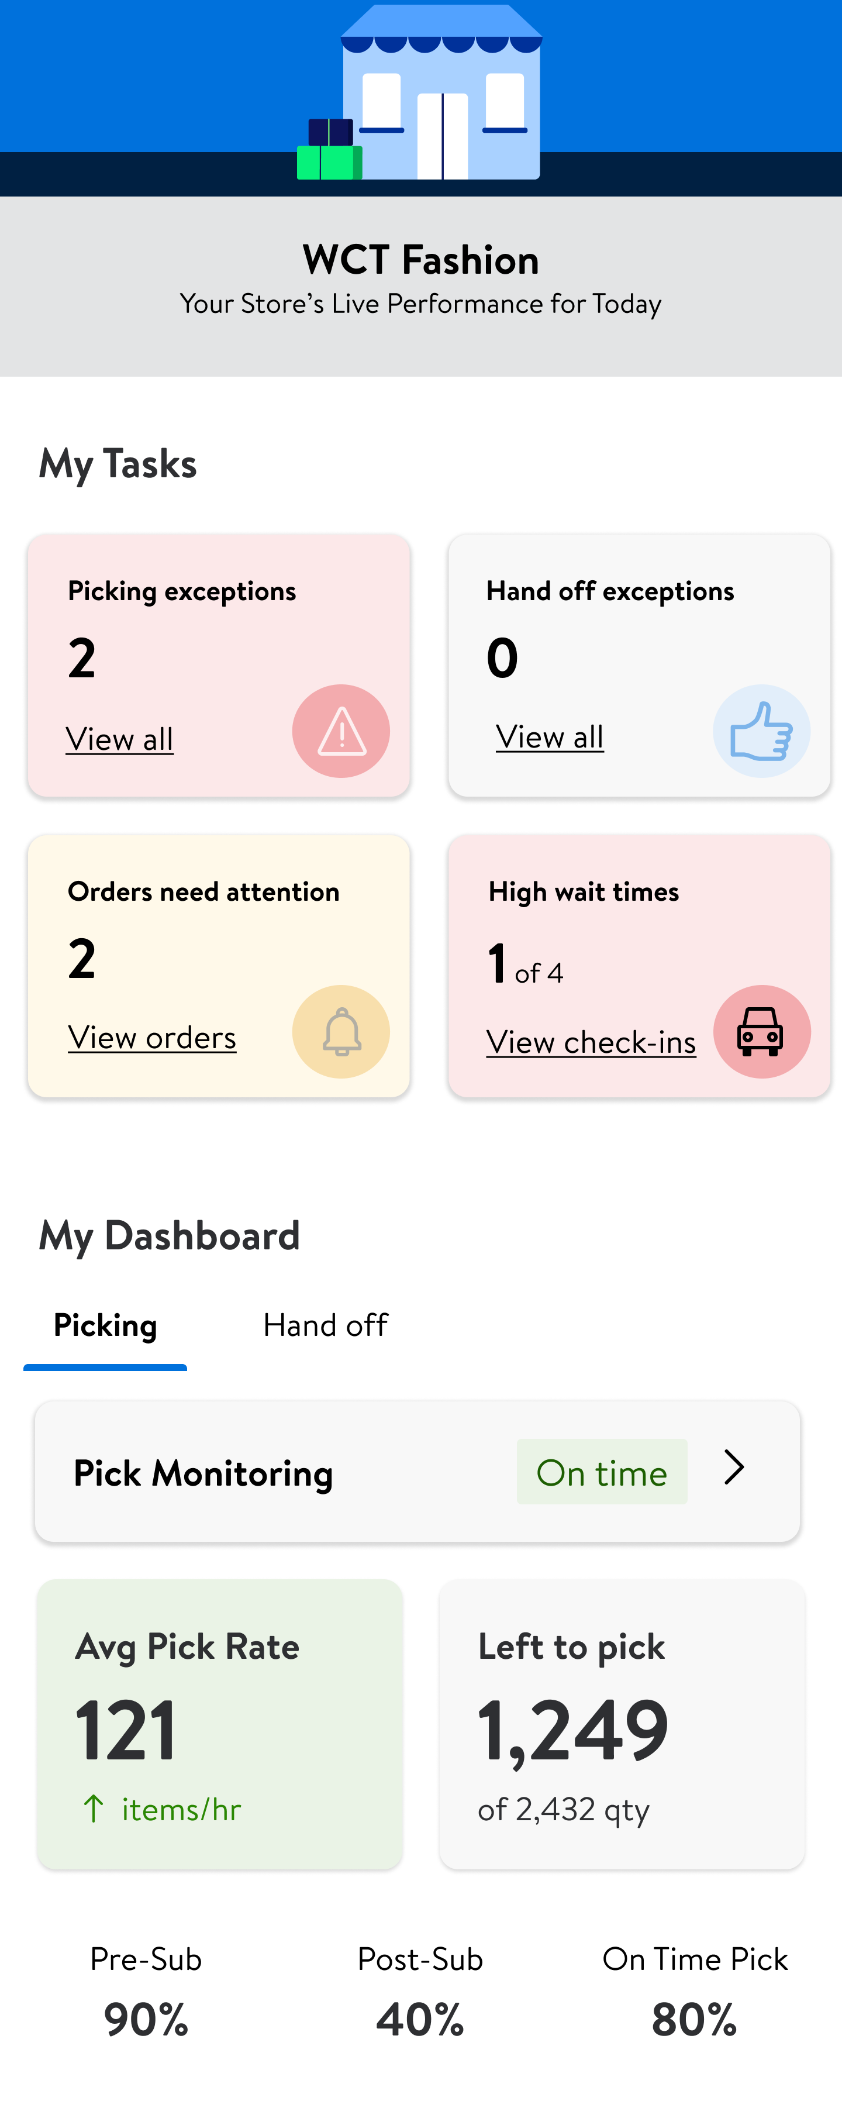Click the red warning triangle icon
This screenshot has height=2108, width=842.
(340, 731)
